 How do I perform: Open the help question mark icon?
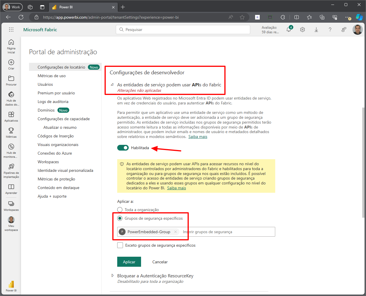330,30
